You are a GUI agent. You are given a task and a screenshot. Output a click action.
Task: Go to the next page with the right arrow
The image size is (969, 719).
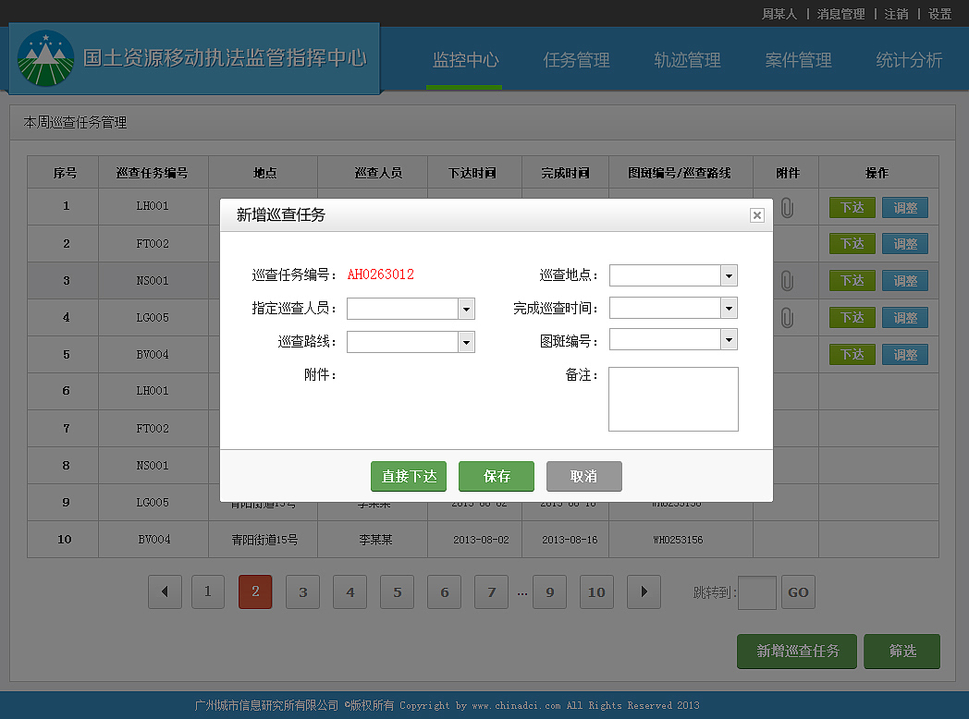coord(644,591)
